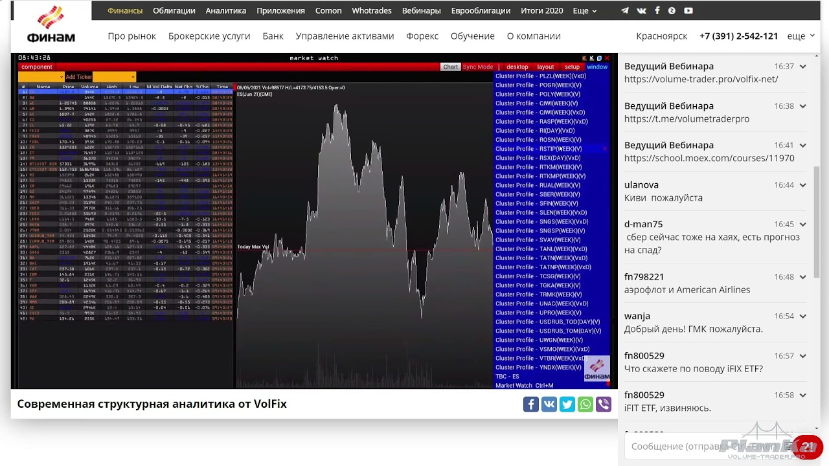This screenshot has height=466, width=829.
Task: Open the desktop menu in market watch
Action: point(517,67)
